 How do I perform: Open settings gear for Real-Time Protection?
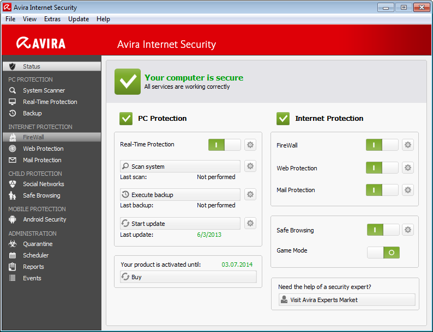pos(250,145)
